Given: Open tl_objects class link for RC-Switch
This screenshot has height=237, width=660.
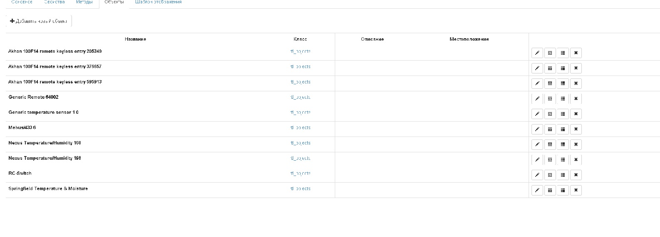Looking at the screenshot, I should point(300,173).
